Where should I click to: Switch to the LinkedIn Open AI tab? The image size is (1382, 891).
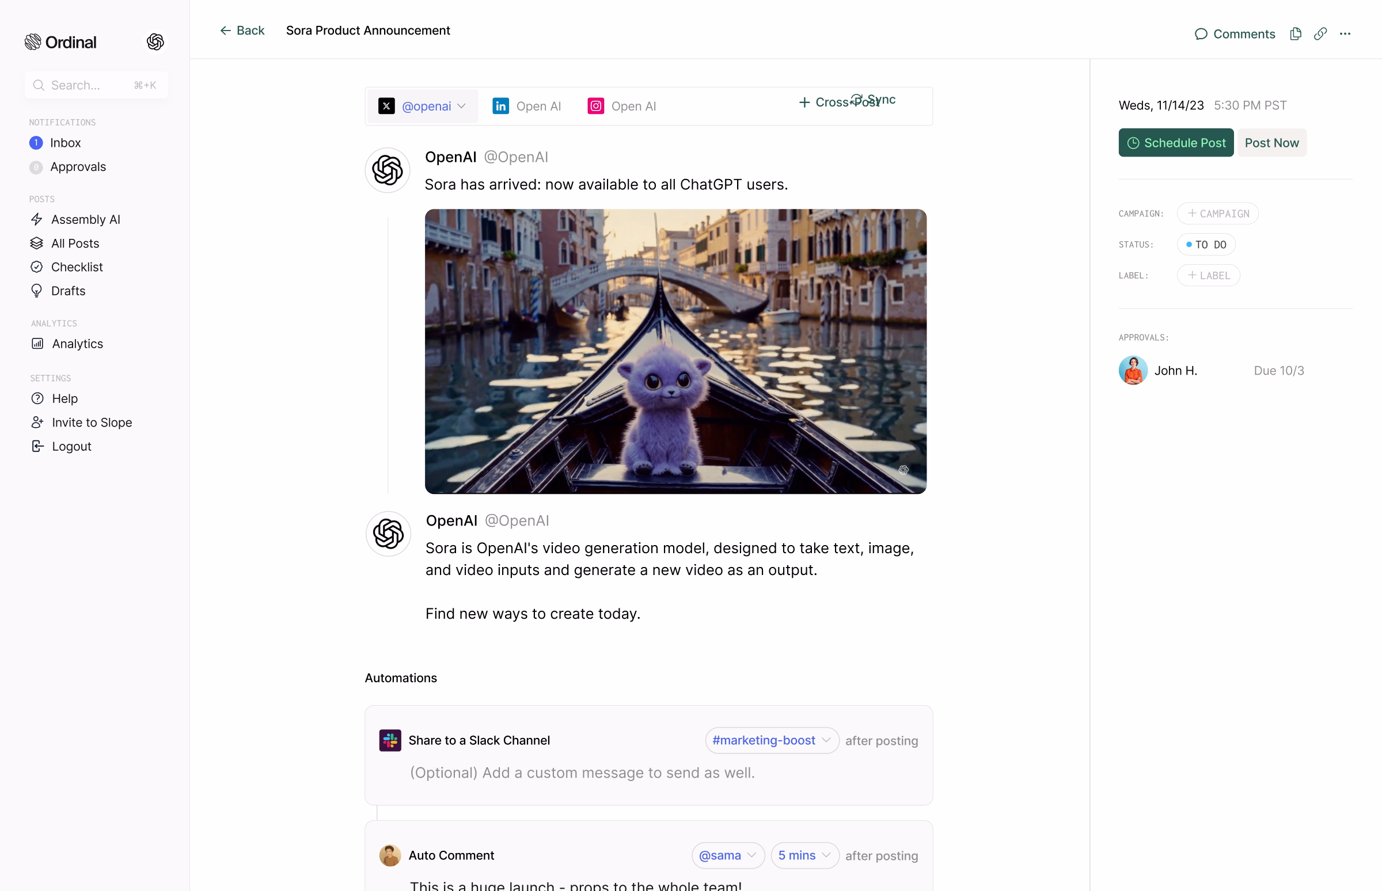tap(527, 106)
